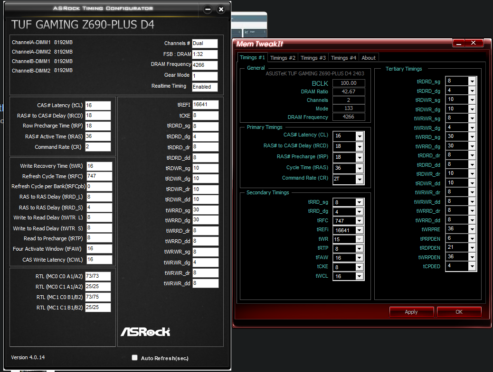Open the tFAW dropdown in Mem TweakIt

click(360, 258)
